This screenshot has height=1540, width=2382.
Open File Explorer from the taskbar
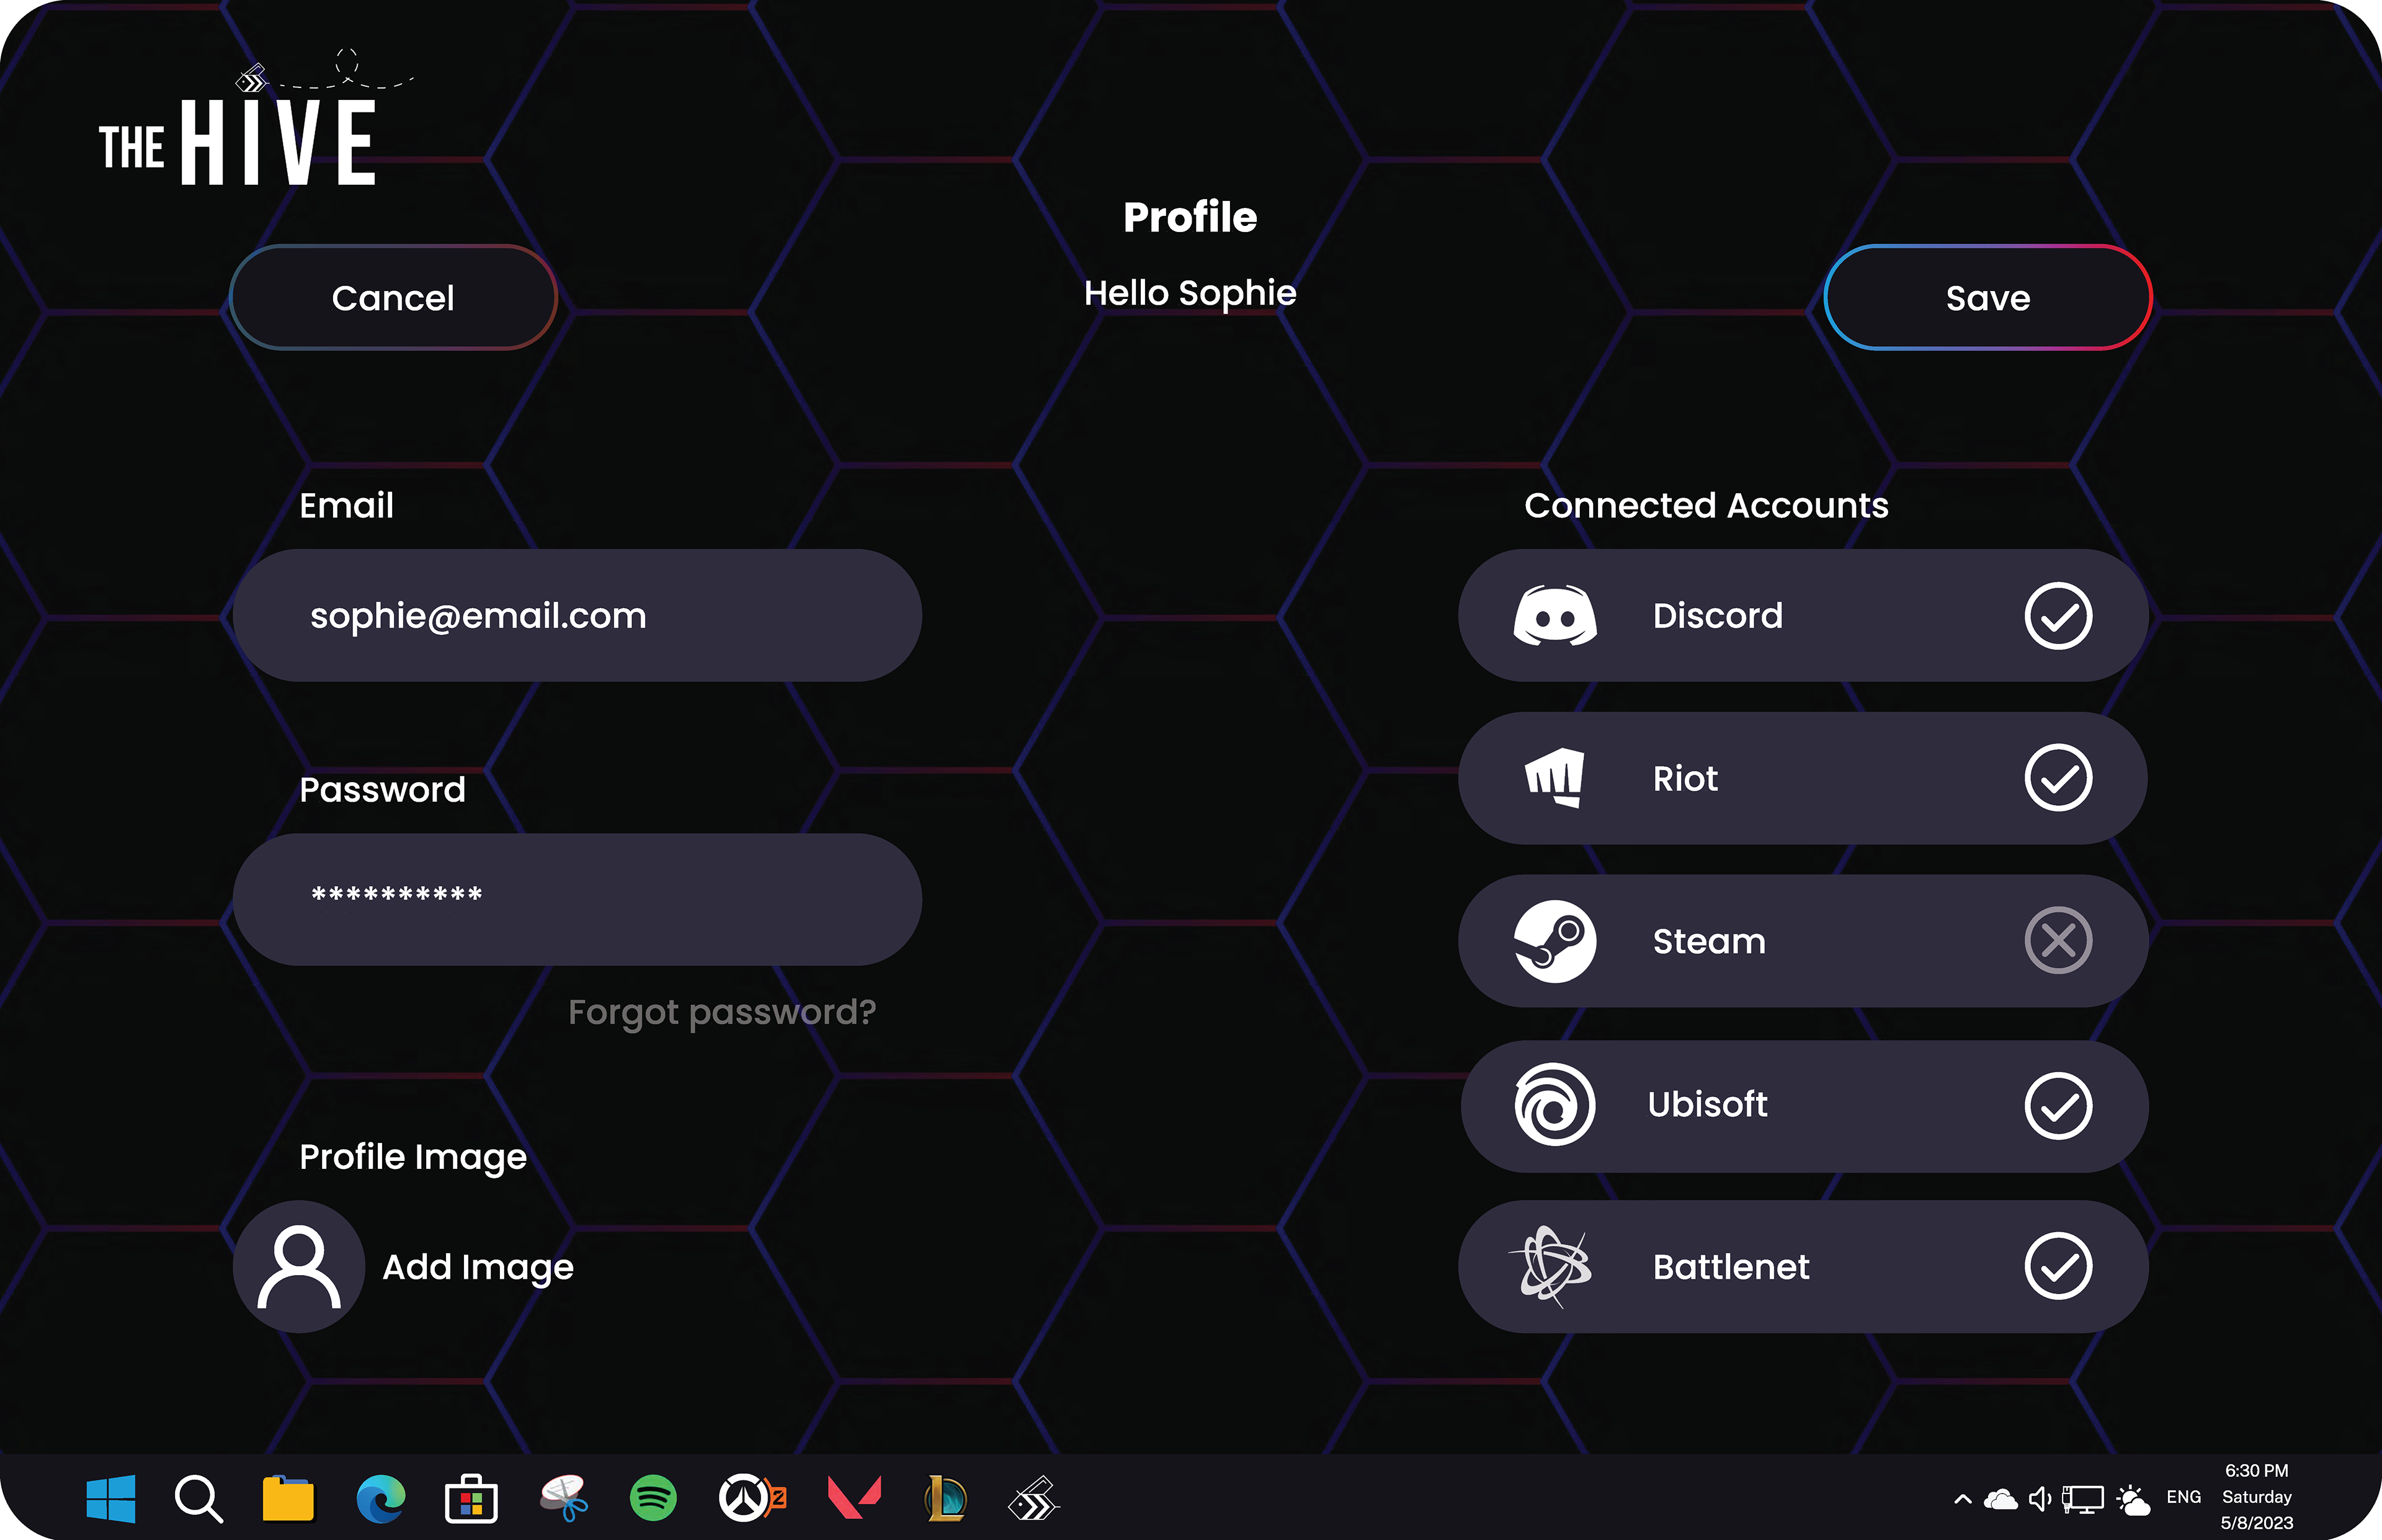[x=288, y=1499]
